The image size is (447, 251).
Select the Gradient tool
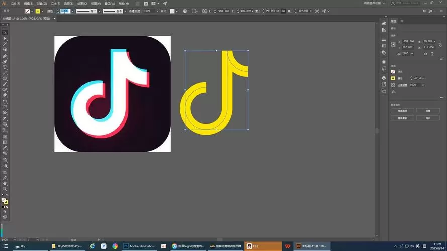point(5,142)
